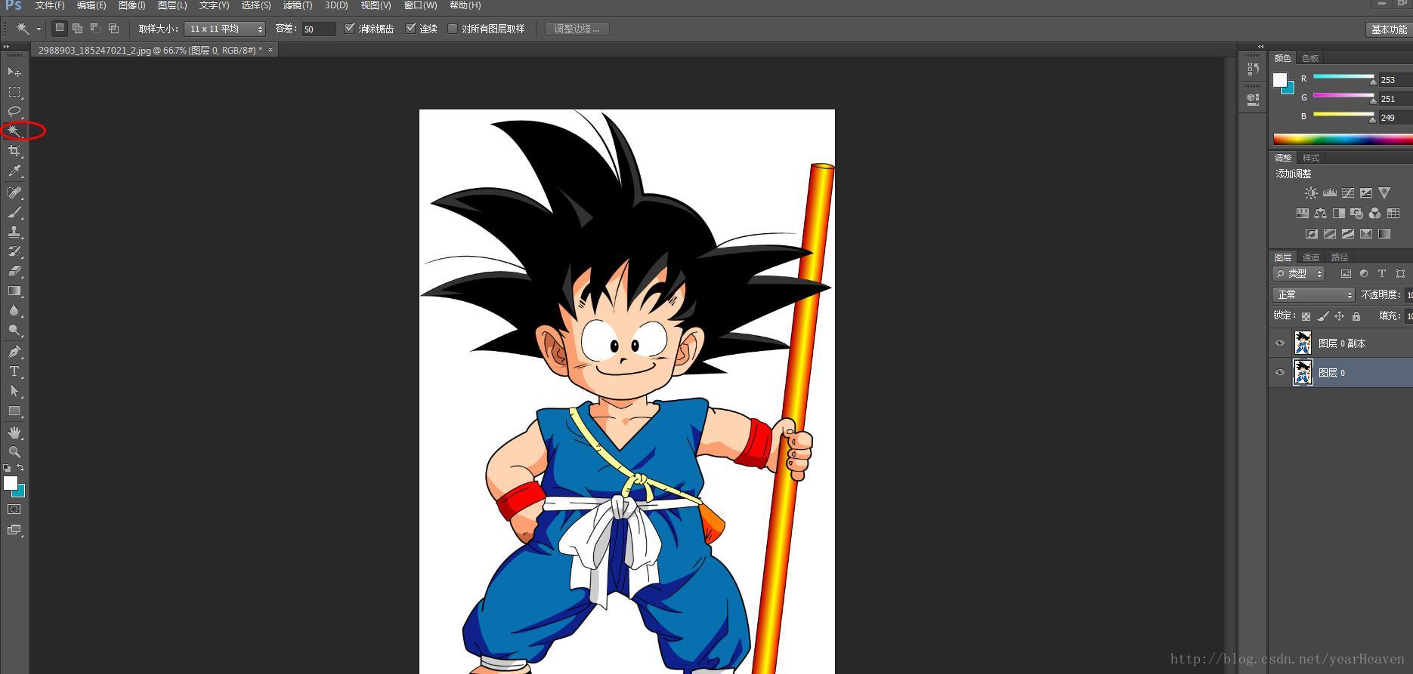Select the Gradient tool

pos(14,291)
